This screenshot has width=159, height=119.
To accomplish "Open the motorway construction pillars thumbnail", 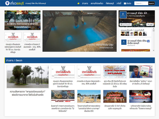I will (89, 96).
